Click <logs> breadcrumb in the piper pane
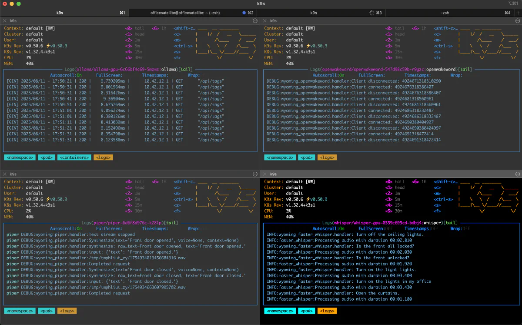 coord(67,311)
